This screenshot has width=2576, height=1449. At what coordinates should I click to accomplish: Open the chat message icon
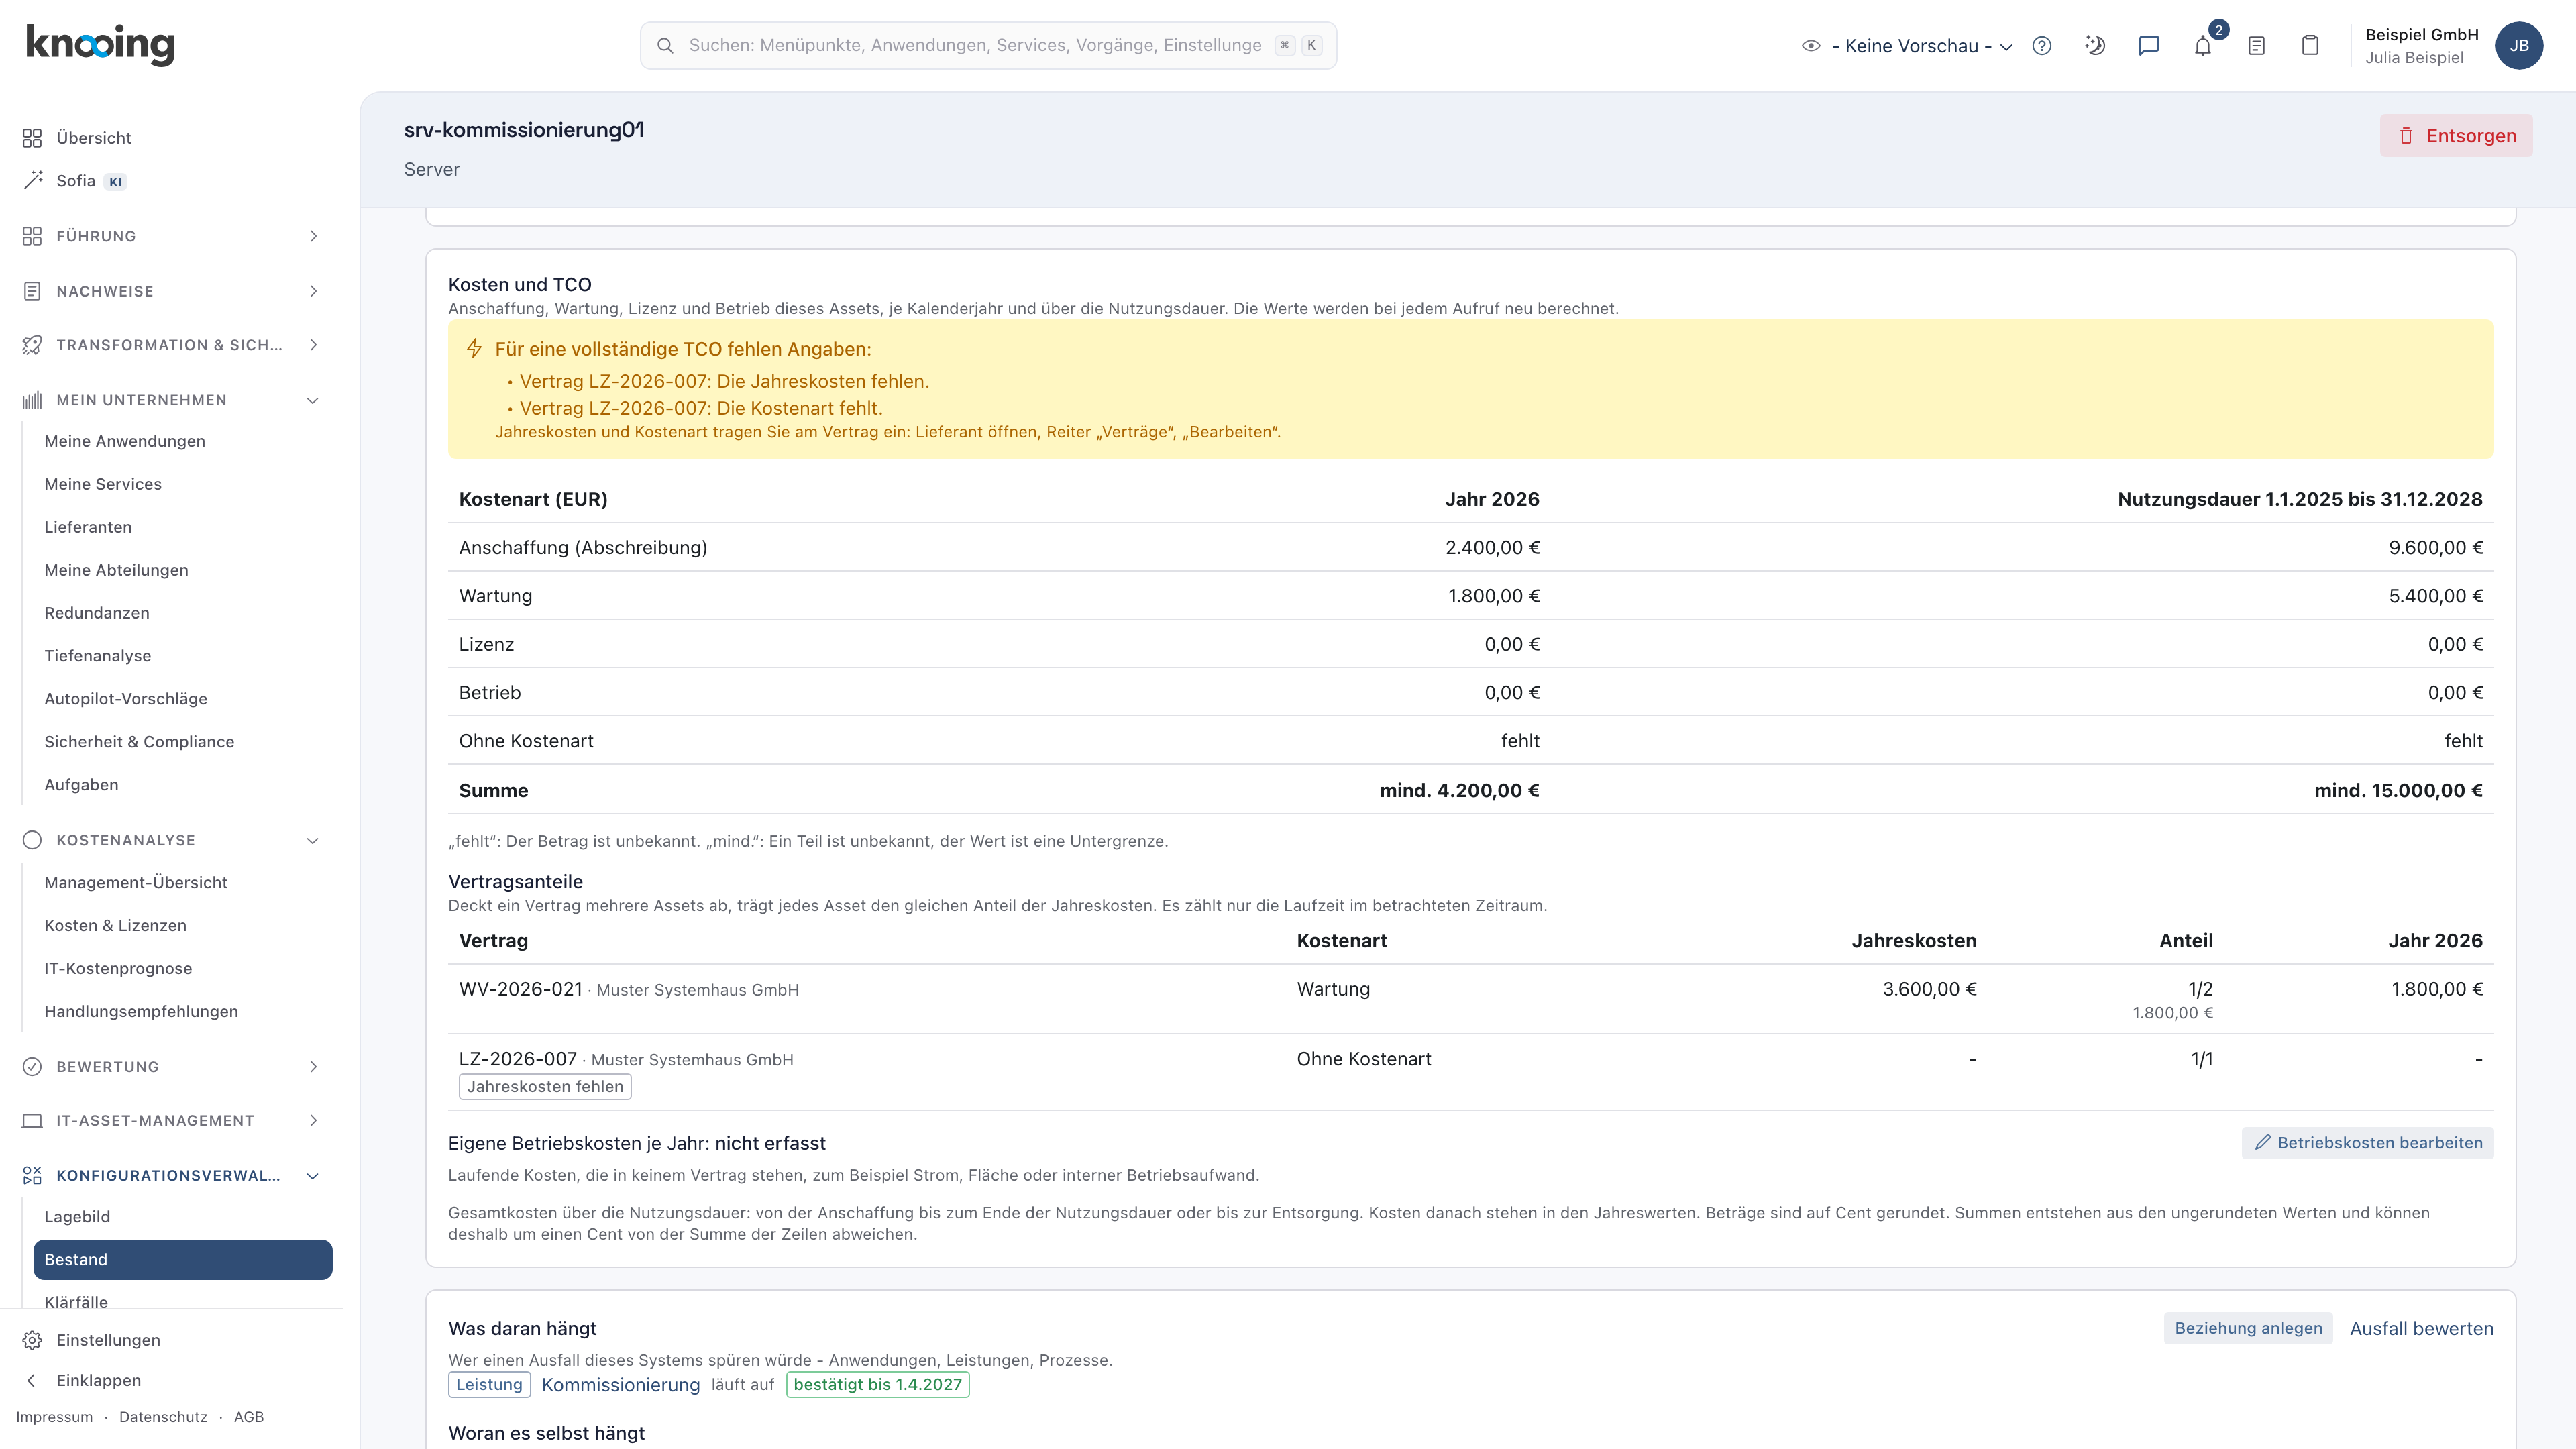[2149, 46]
